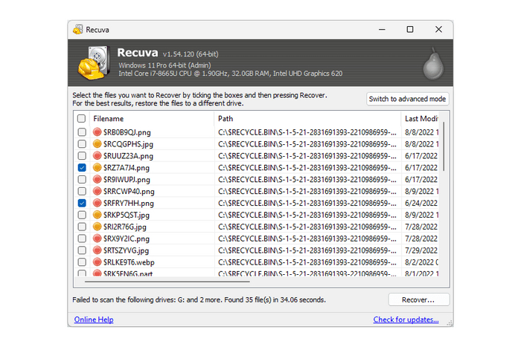521x347 pixels.
Task: Uncheck the $RFRY7HH.png file checkbox
Action: coord(81,203)
